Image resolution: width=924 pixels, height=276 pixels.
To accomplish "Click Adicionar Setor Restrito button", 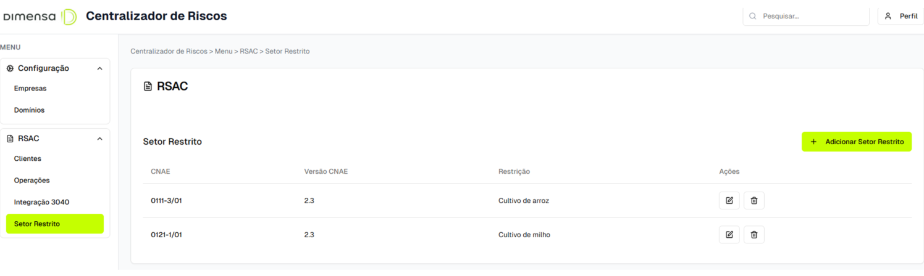I will click(856, 142).
